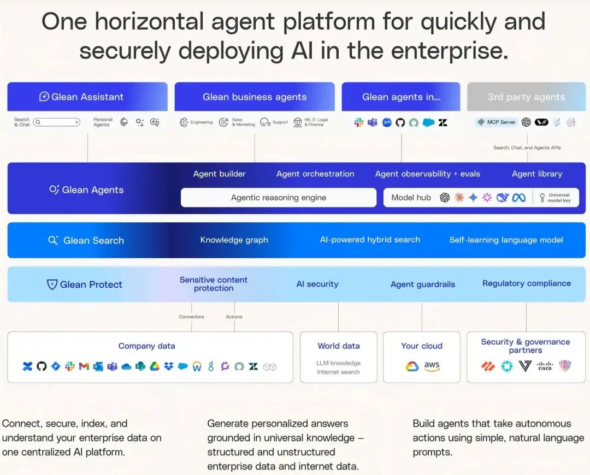The height and width of the screenshot is (475, 590).
Task: Click the Agentic reasoning engine box
Action: pyautogui.click(x=279, y=198)
